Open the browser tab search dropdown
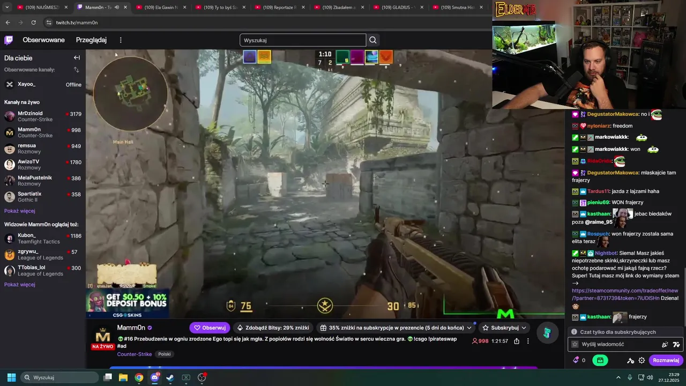Viewport: 686px width, 386px height. [x=7, y=8]
